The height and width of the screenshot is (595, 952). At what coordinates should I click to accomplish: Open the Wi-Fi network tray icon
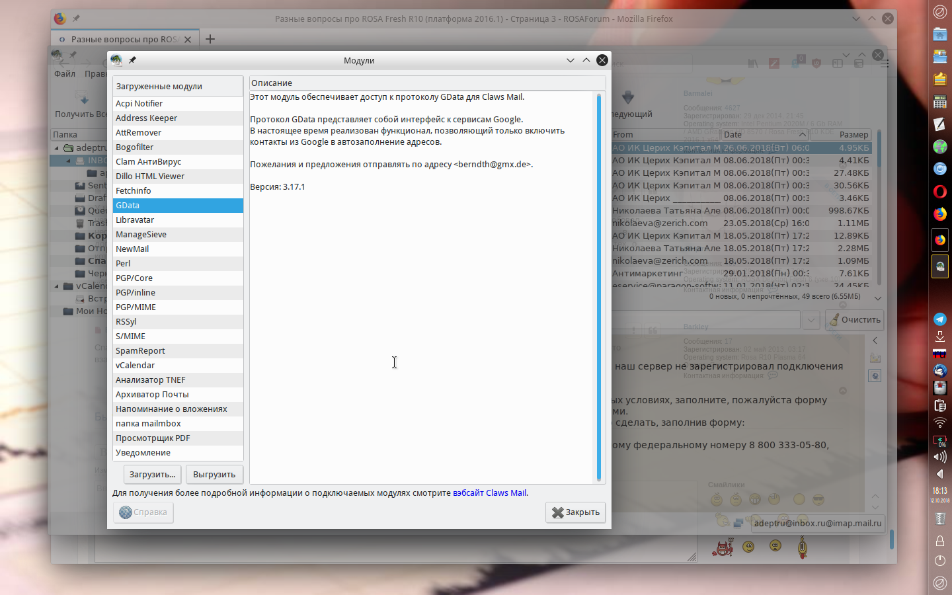tap(939, 422)
